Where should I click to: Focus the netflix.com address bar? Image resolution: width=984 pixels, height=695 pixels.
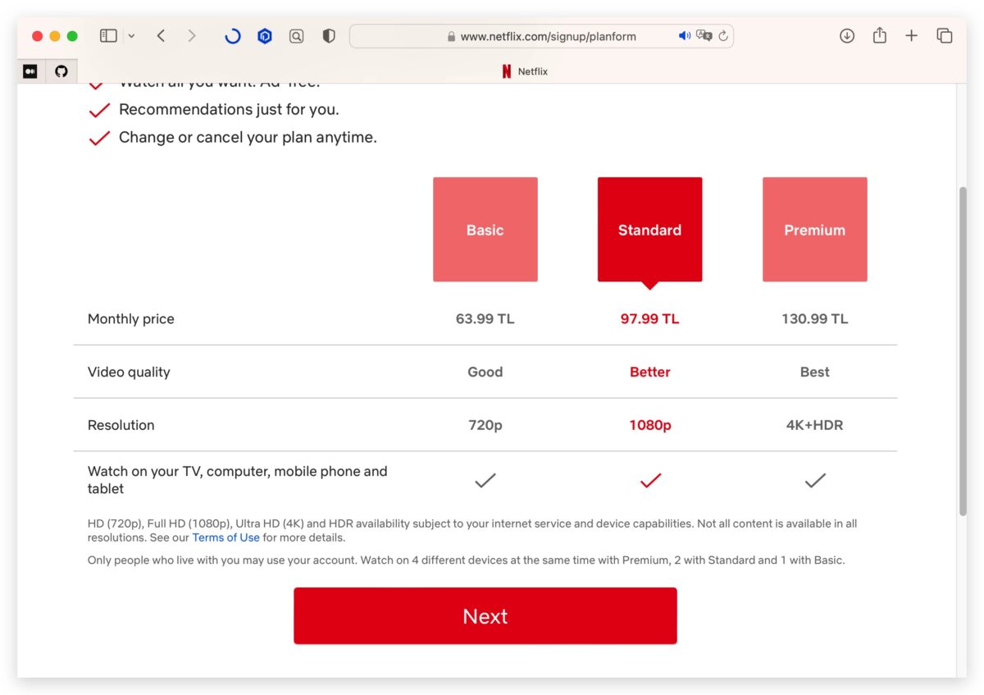click(541, 36)
